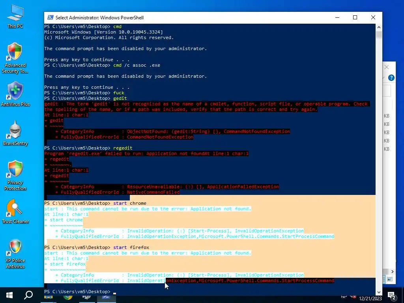Click the PowerShell vertical scrollbar thumb
This screenshot has height=303, width=404.
click(x=379, y=35)
